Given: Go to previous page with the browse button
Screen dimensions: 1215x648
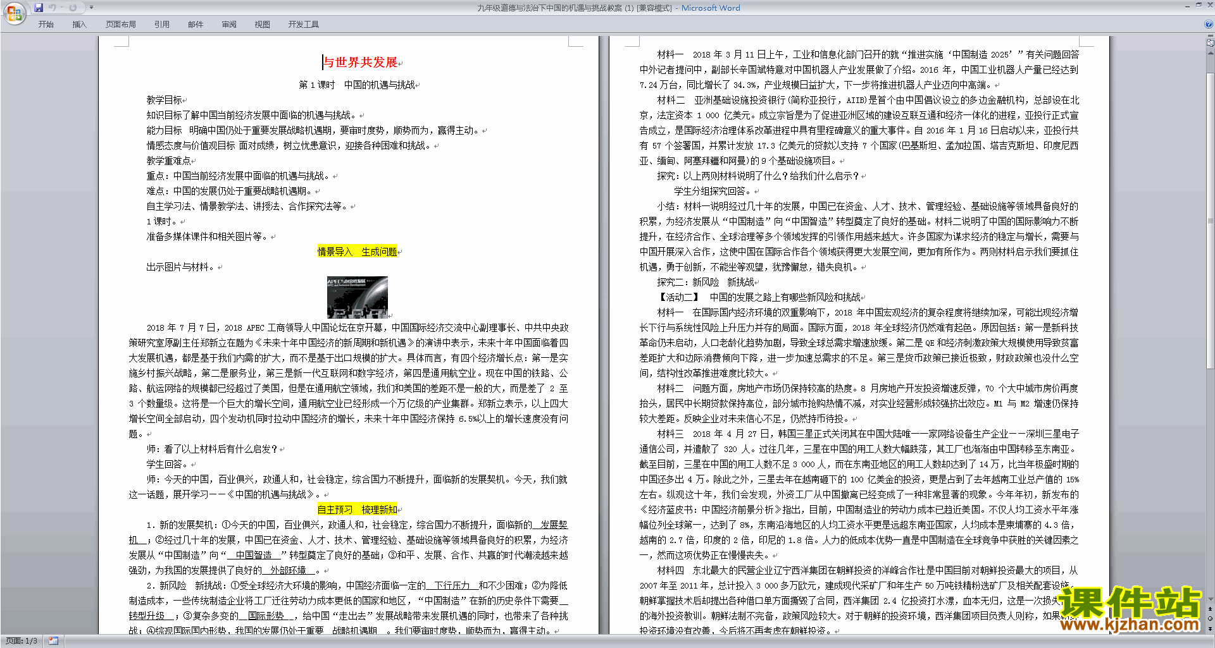Looking at the screenshot, I should click(1211, 609).
